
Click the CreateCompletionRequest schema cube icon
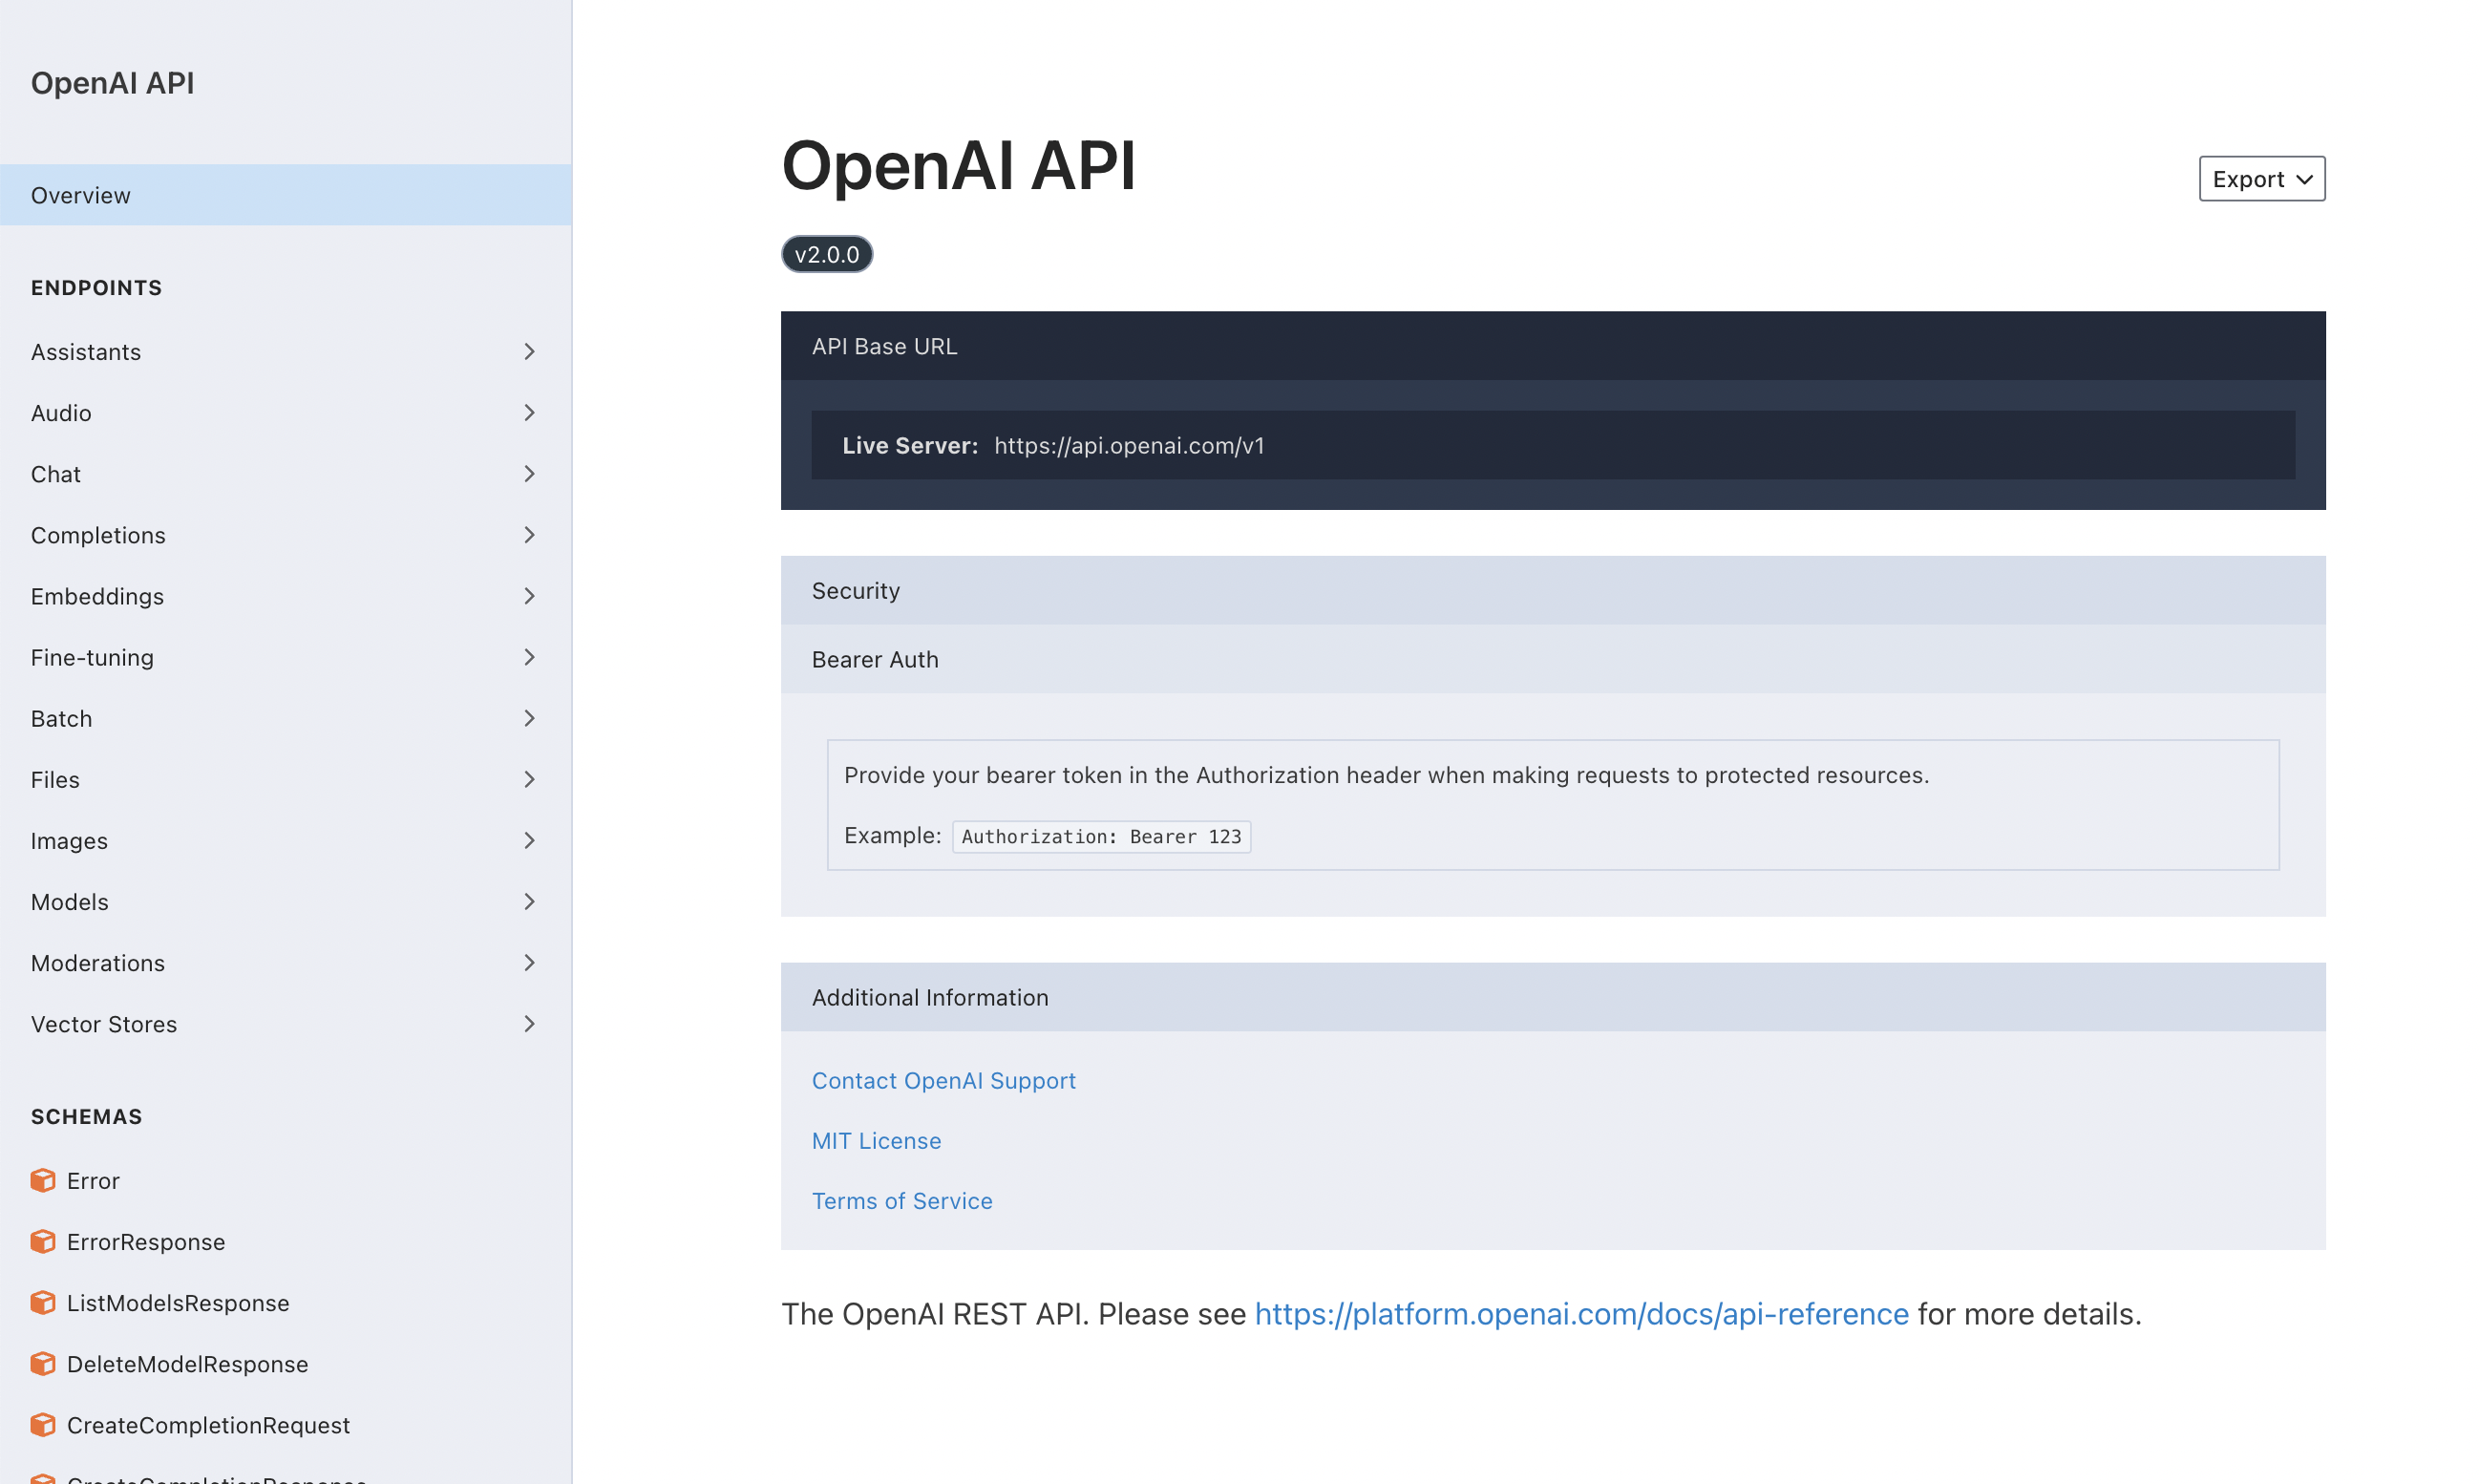[43, 1424]
